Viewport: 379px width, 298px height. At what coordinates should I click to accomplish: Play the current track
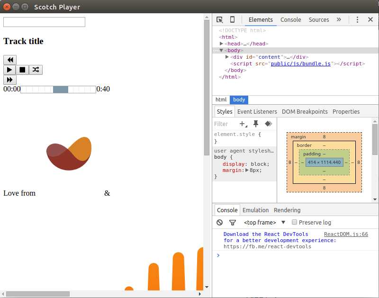click(9, 70)
